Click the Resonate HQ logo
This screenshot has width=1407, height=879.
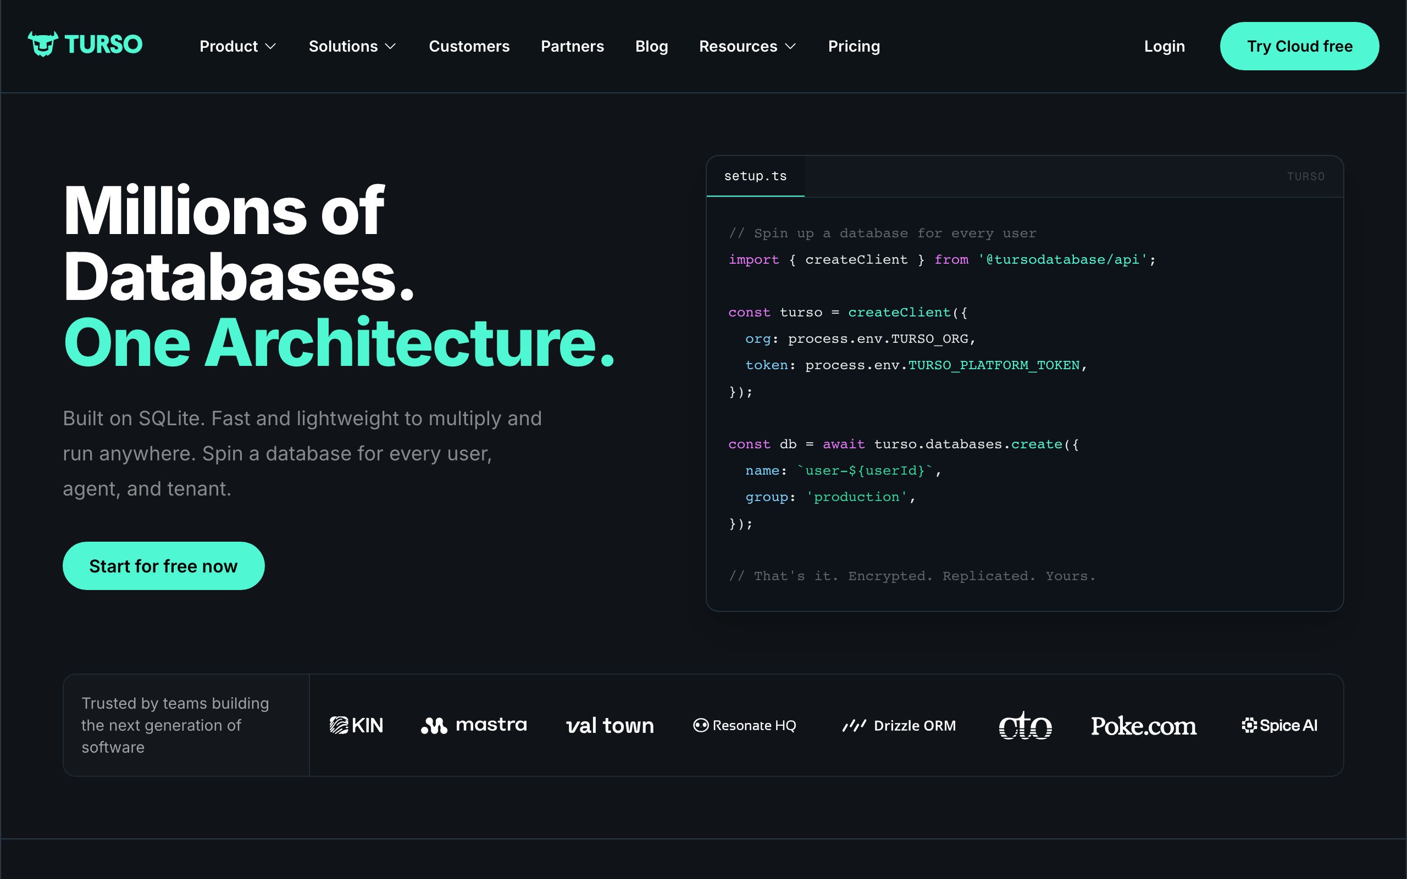(x=744, y=726)
